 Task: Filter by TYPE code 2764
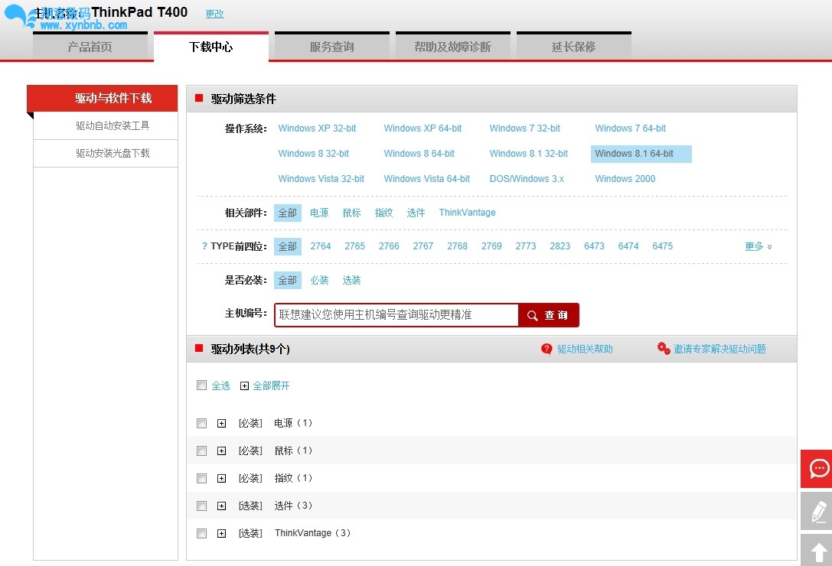[321, 246]
